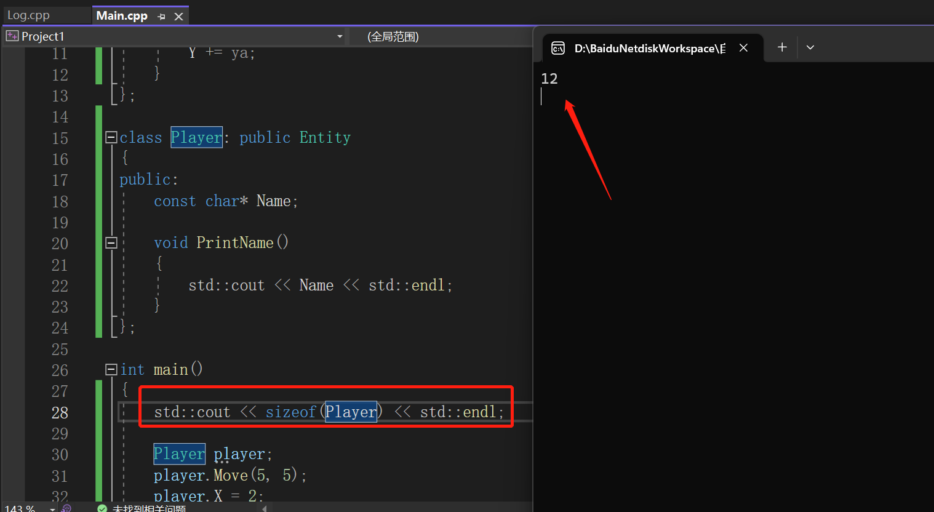Click the Player type on line 30
Screen dimensions: 934x512
(x=179, y=454)
